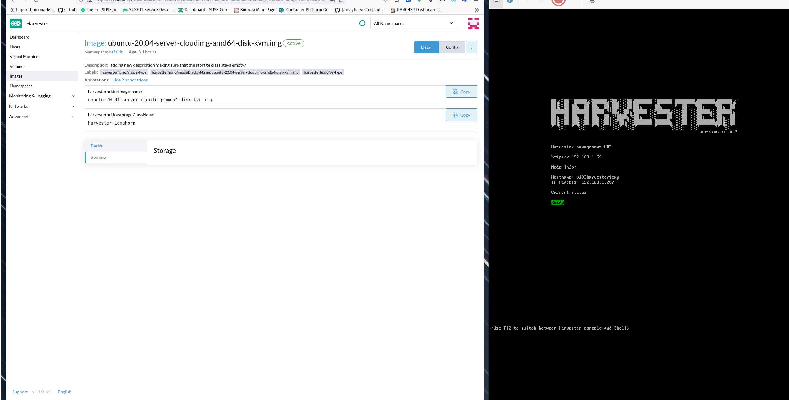This screenshot has height=400, width=789.
Task: Select the Detail view button
Action: tap(426, 47)
